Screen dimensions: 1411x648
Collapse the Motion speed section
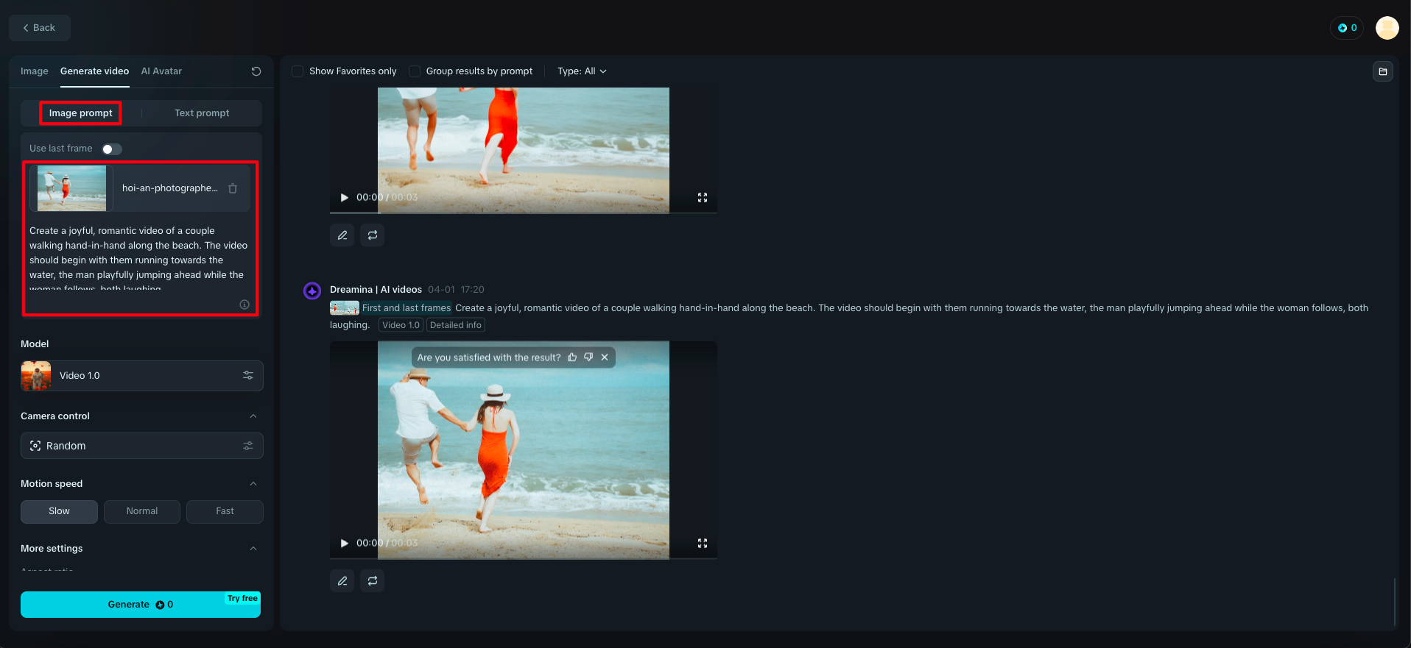point(253,484)
